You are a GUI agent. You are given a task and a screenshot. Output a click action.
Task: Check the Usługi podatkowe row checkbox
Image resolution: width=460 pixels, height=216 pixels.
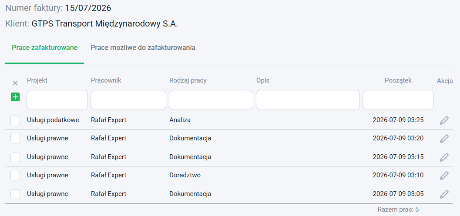click(15, 120)
